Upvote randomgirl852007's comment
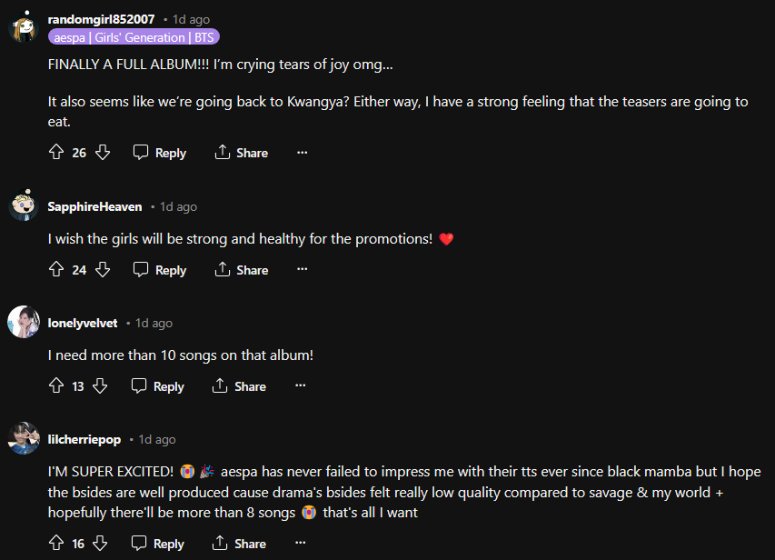 [x=56, y=153]
